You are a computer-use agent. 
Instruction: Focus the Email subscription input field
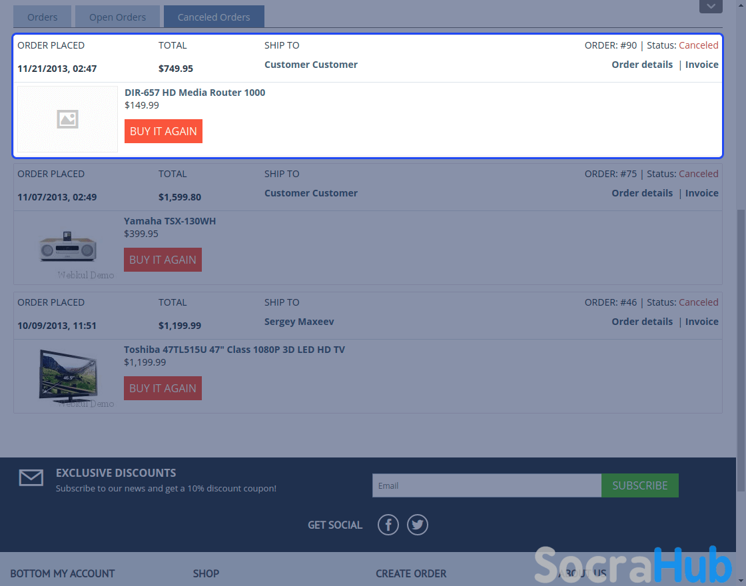486,485
